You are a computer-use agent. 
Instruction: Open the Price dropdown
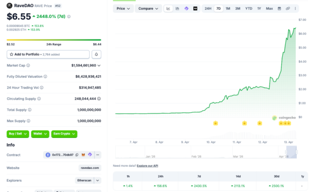point(123,8)
